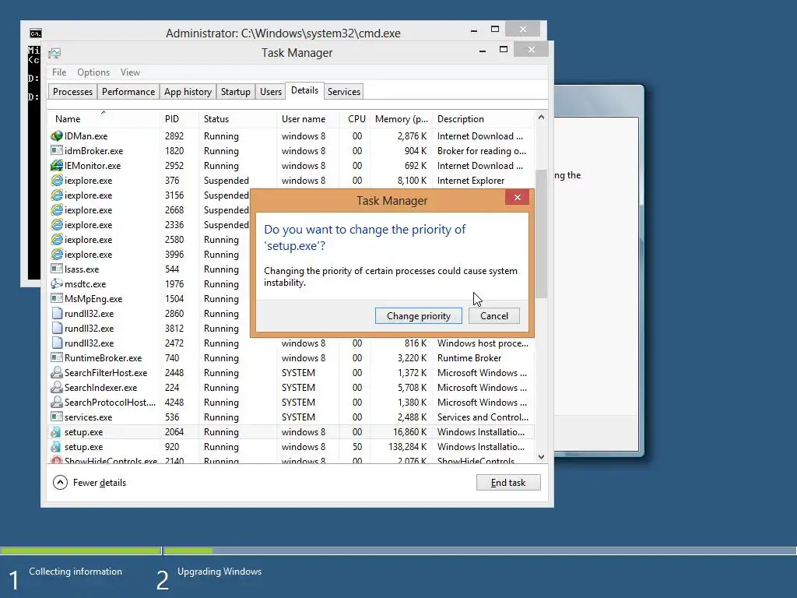
Task: Close the priority confirmation dialog
Action: pyautogui.click(x=518, y=197)
